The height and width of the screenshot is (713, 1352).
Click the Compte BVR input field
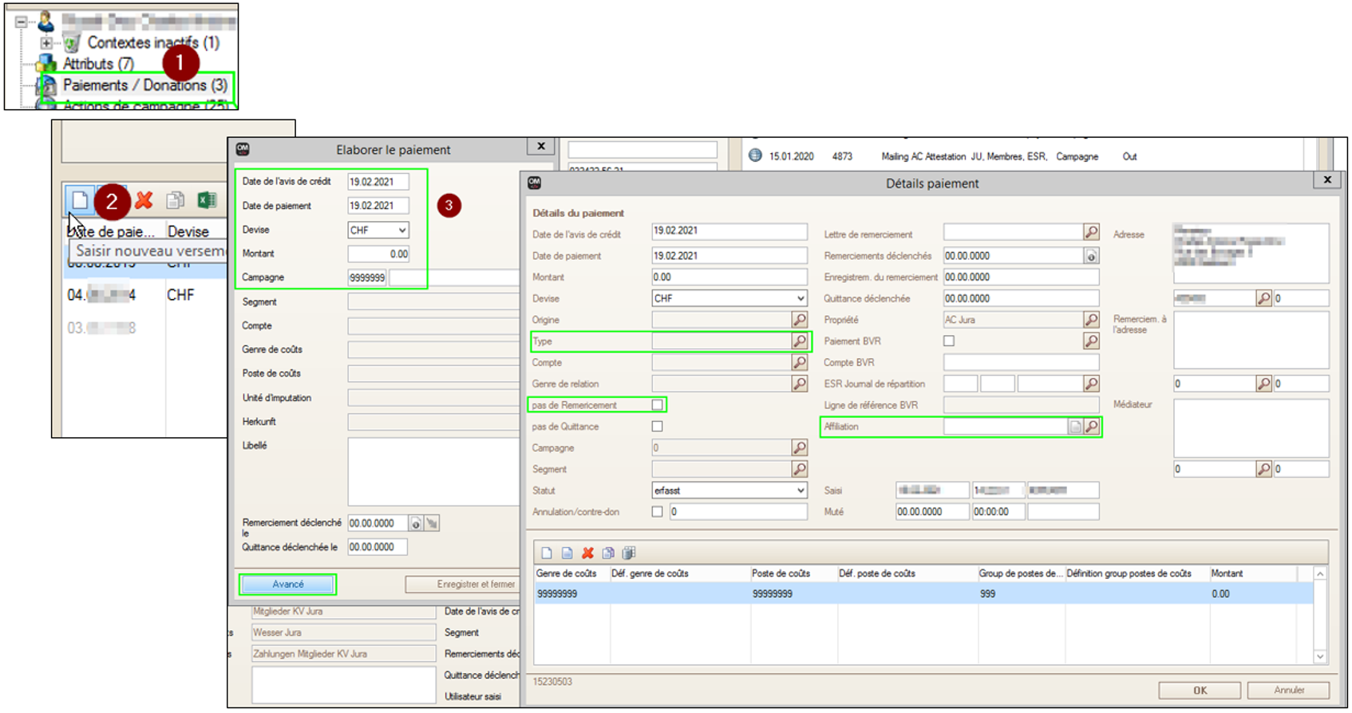point(1022,363)
